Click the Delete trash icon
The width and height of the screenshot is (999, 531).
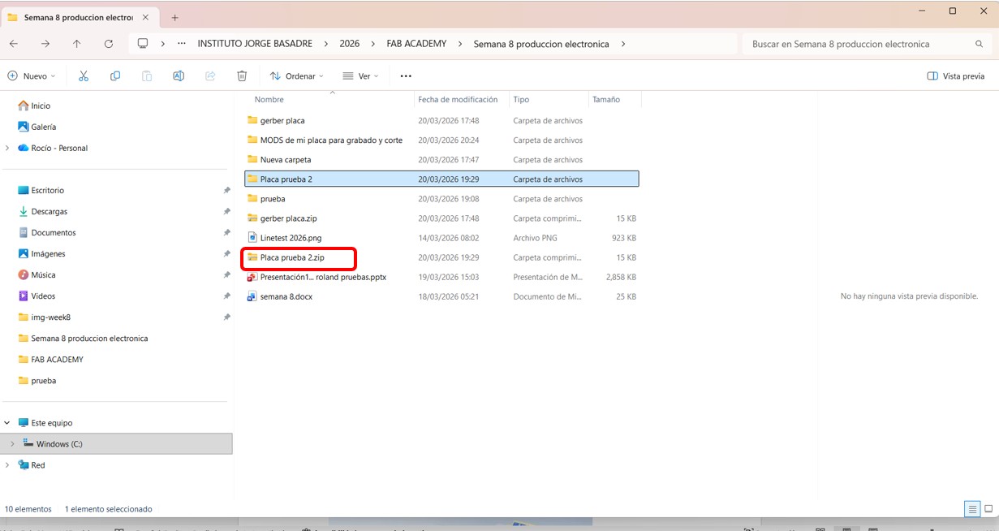[x=242, y=76]
